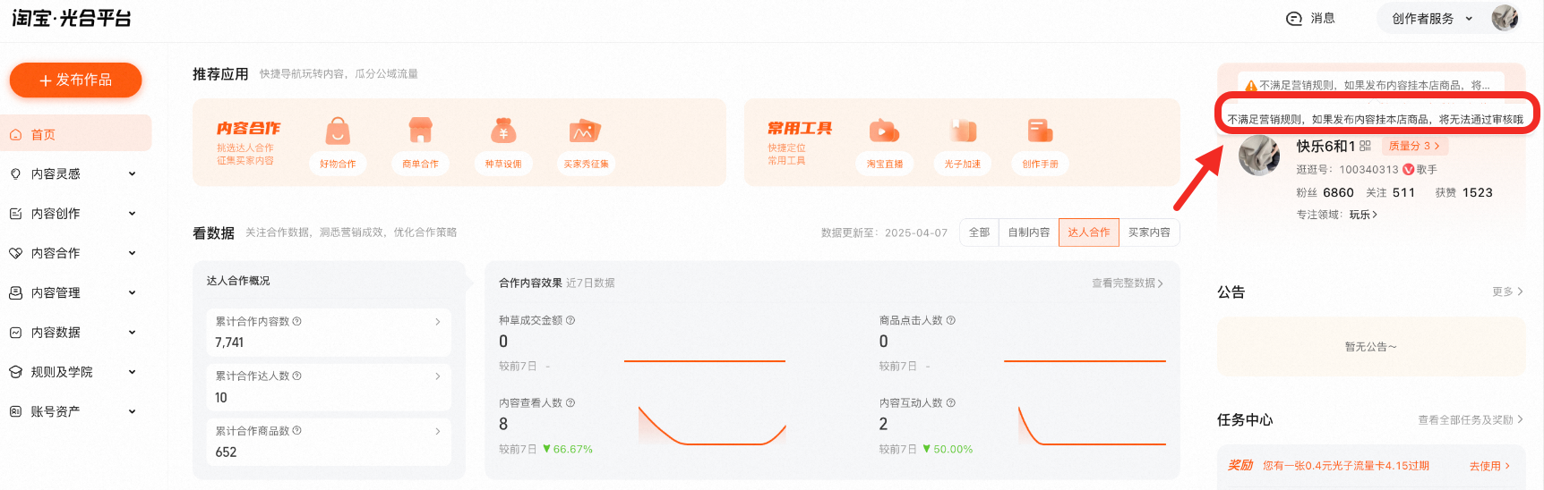Expand the 内容管理 menu chevron
The image size is (1544, 490).
pos(132,292)
